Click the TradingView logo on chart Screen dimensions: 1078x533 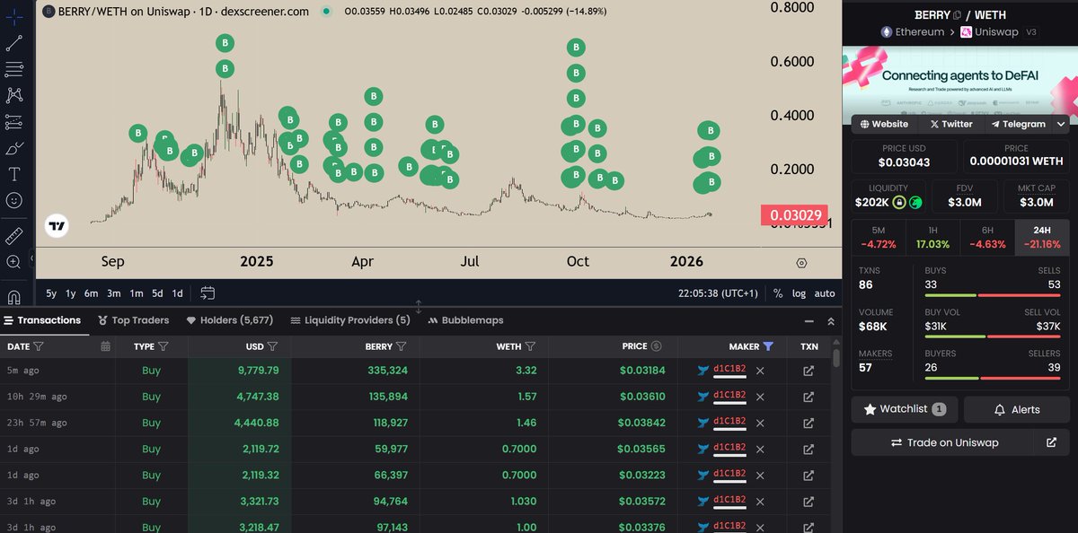[x=57, y=226]
